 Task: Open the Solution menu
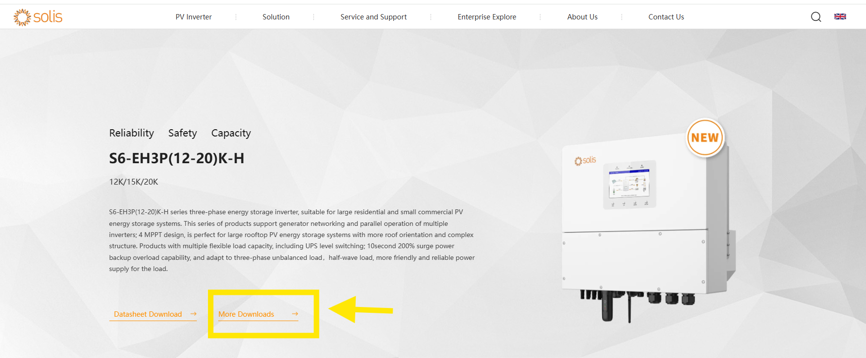[276, 17]
